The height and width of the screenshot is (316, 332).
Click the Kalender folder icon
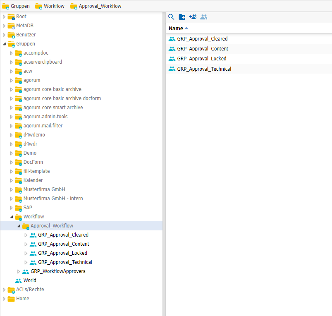pyautogui.click(x=19, y=180)
